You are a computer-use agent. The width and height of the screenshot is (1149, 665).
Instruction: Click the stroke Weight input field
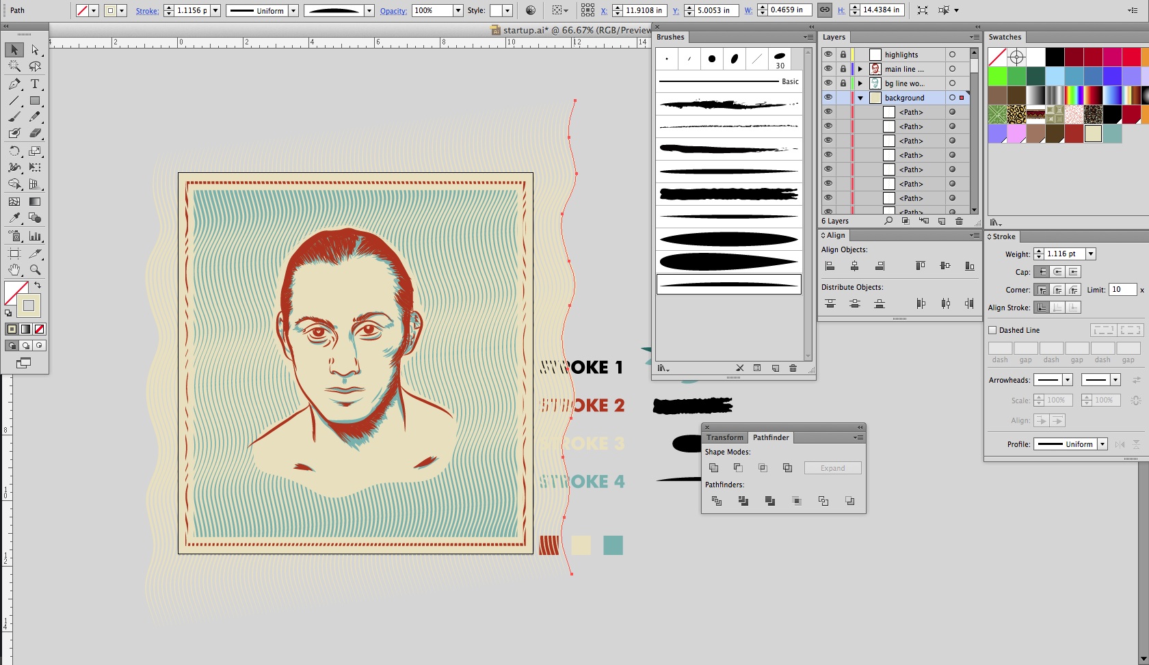point(1064,254)
